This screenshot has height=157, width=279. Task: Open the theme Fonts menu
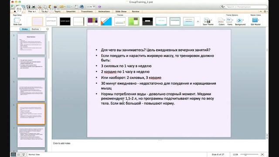[230, 21]
